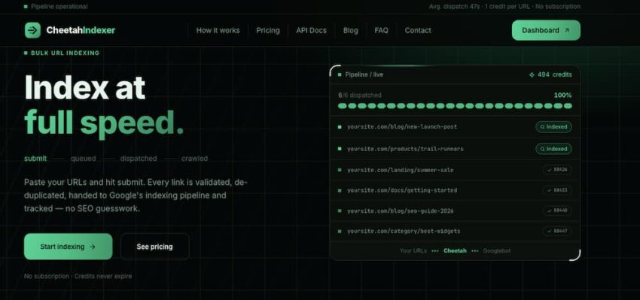
Task: Click the ID badge on getting-started row
Action: click(557, 190)
